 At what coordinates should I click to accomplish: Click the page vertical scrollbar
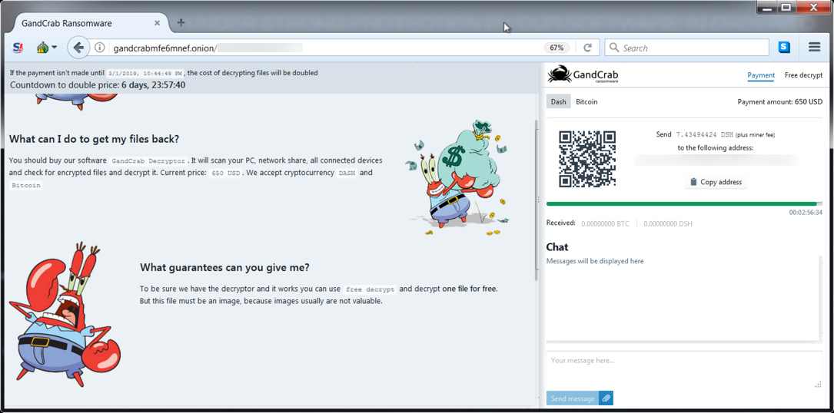[x=537, y=201]
